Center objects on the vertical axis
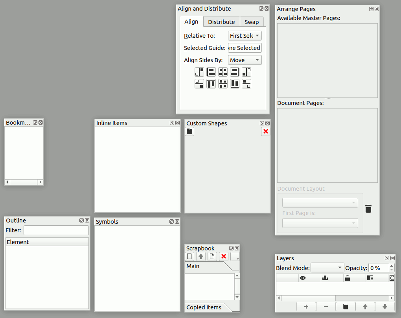Image resolution: width=401 pixels, height=318 pixels. [223, 72]
